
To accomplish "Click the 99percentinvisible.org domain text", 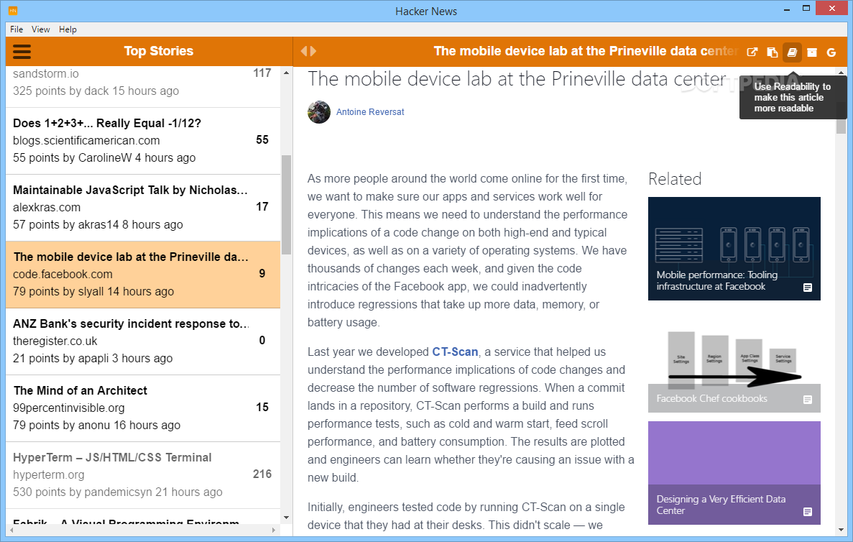I will (x=68, y=408).
